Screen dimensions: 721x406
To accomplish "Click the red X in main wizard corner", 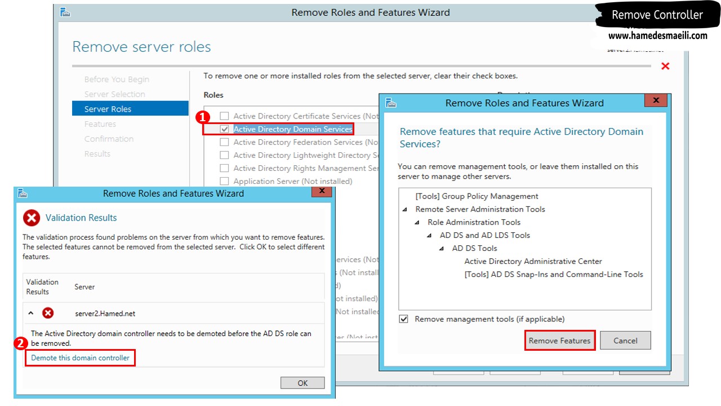I will [x=665, y=66].
